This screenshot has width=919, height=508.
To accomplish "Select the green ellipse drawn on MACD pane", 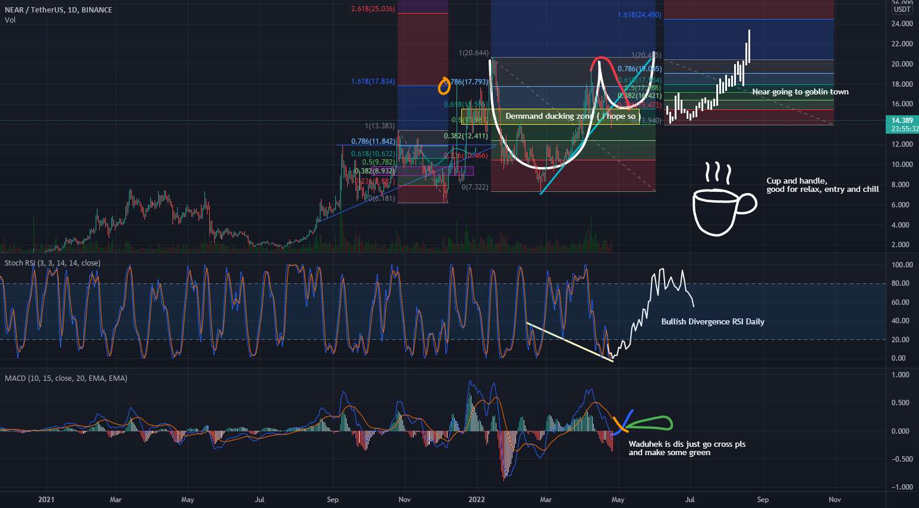I will click(x=649, y=422).
